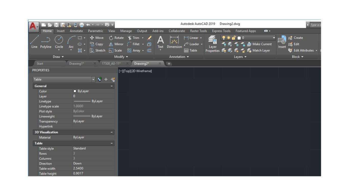
Task: Use the Insert block tool
Action: pos(282,42)
